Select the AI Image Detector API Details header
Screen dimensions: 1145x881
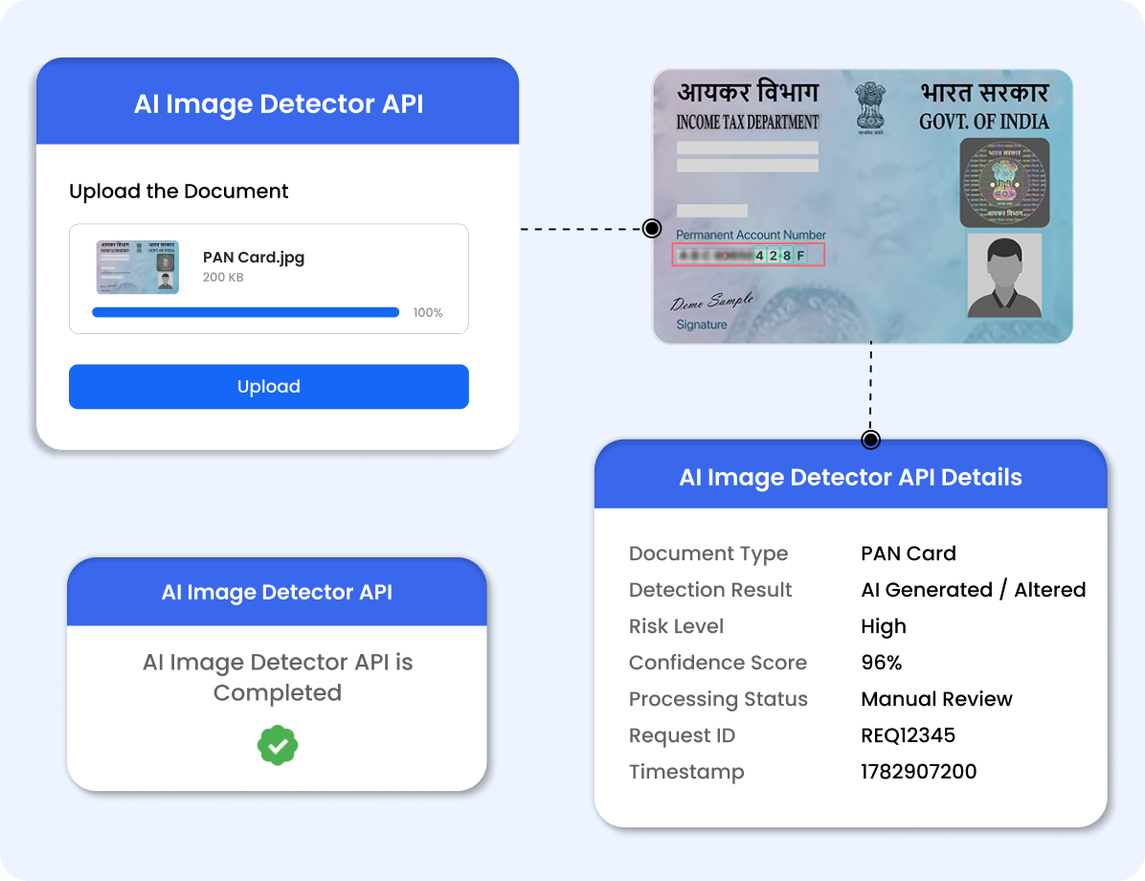point(851,477)
